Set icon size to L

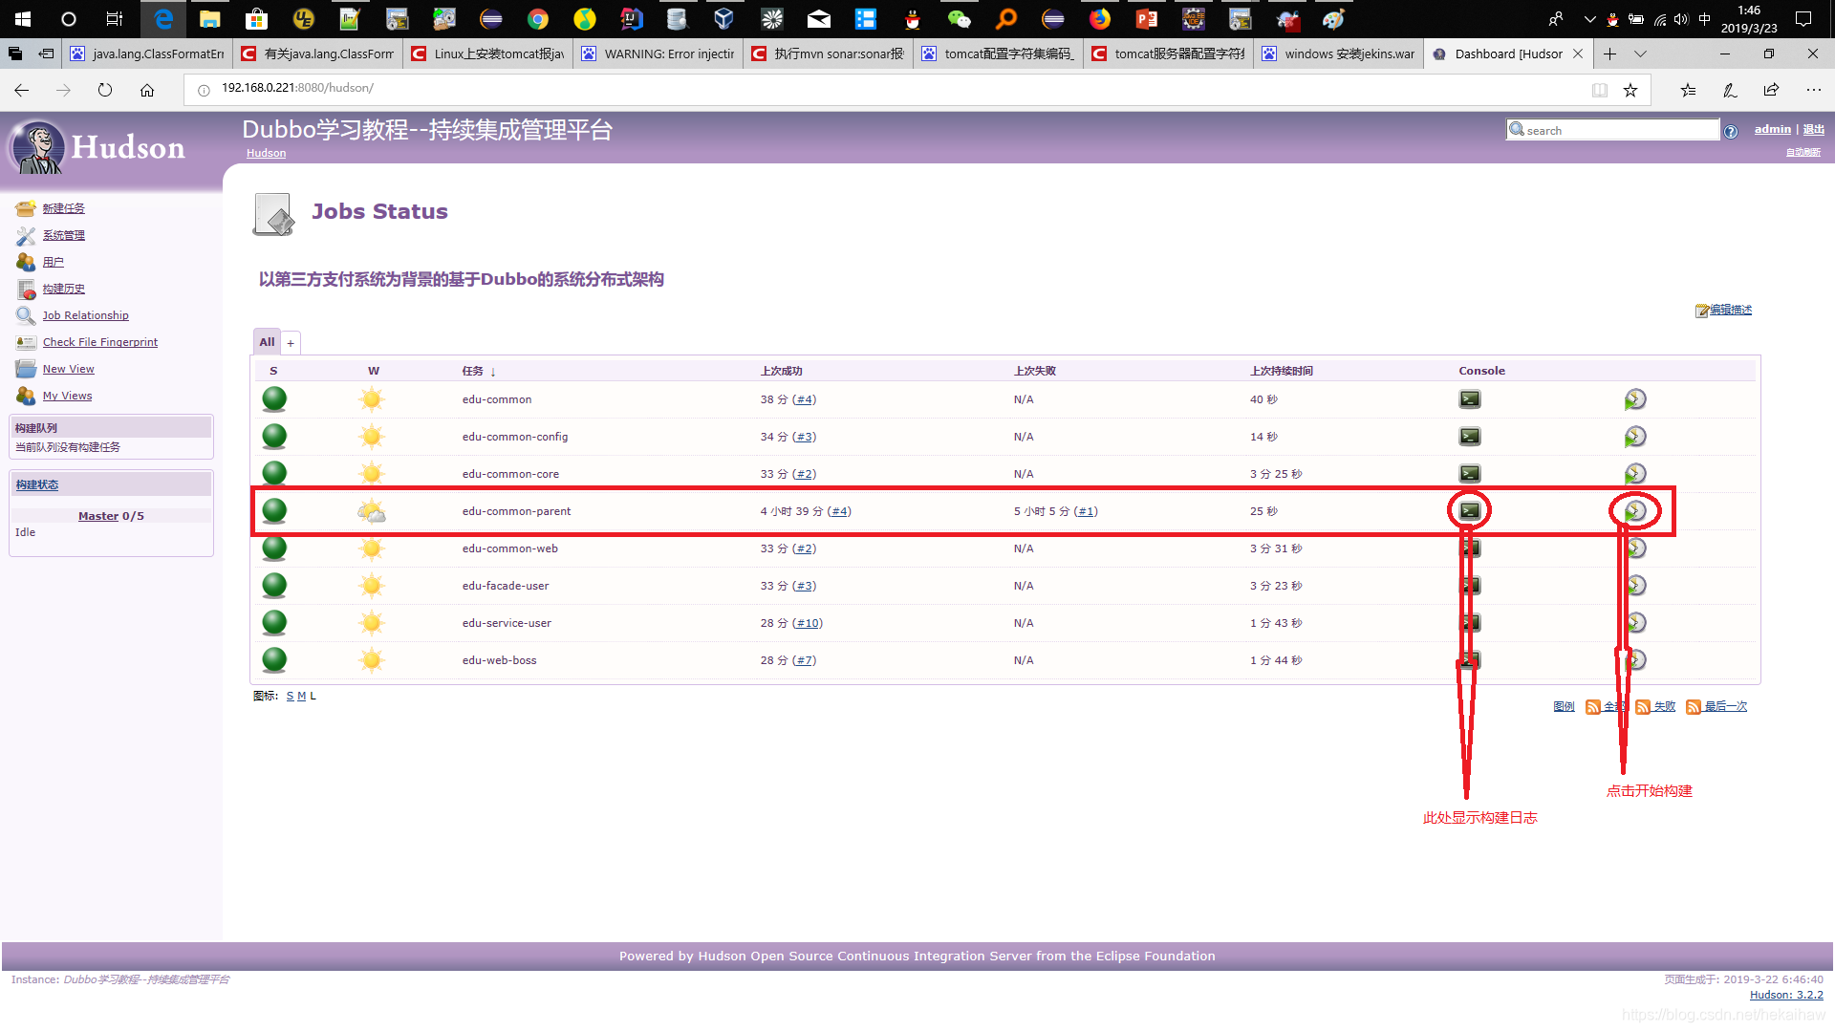[x=313, y=696]
